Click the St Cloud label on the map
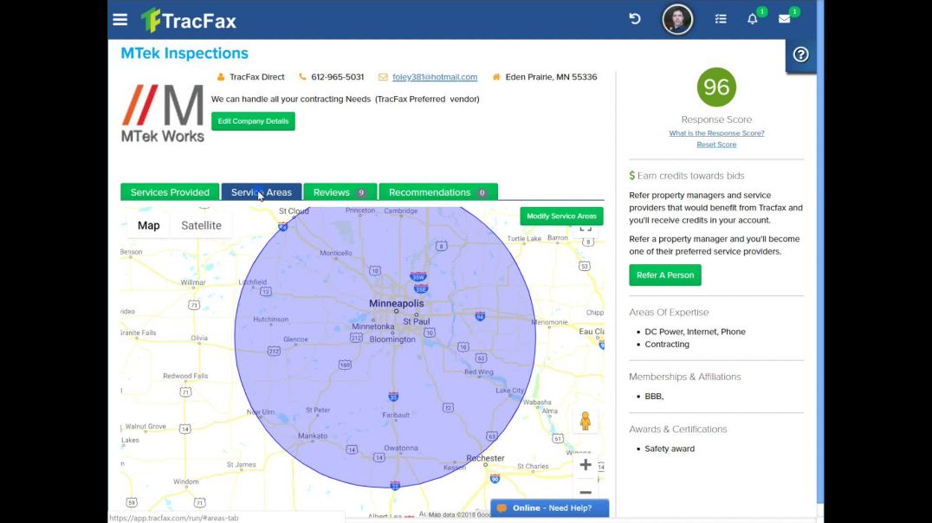The width and height of the screenshot is (932, 523). click(x=294, y=211)
